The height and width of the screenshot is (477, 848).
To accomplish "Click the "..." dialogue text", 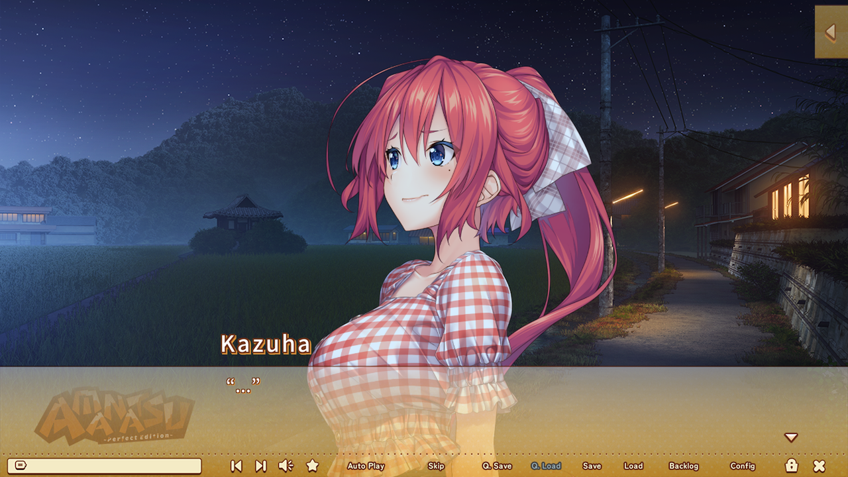I will (x=243, y=386).
